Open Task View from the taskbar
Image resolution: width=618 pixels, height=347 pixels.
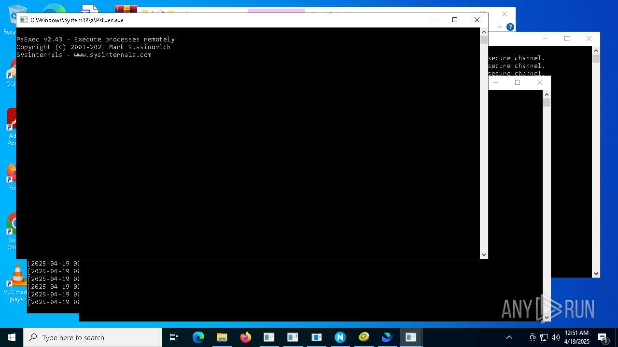tap(174, 337)
